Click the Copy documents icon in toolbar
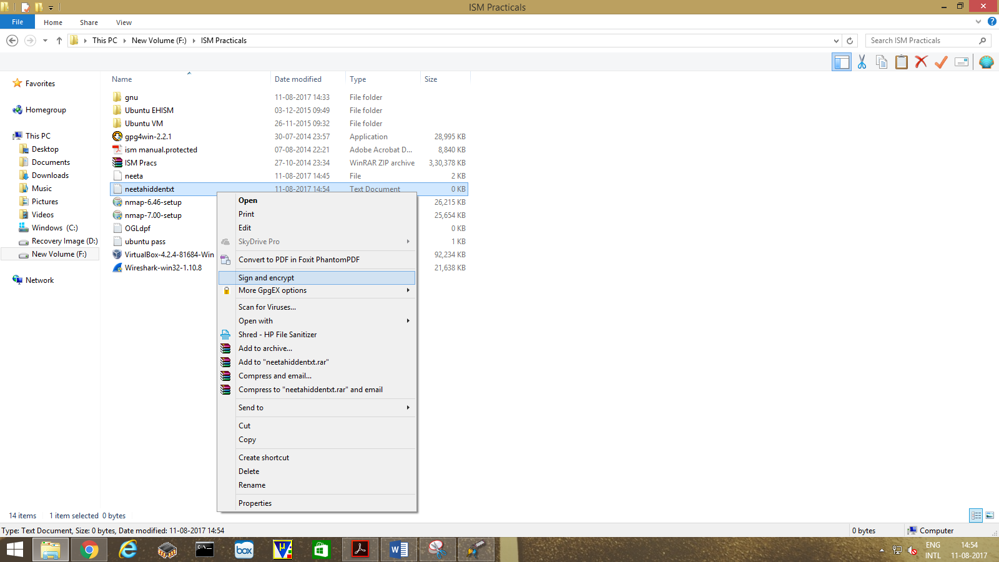The image size is (999, 562). [882, 62]
